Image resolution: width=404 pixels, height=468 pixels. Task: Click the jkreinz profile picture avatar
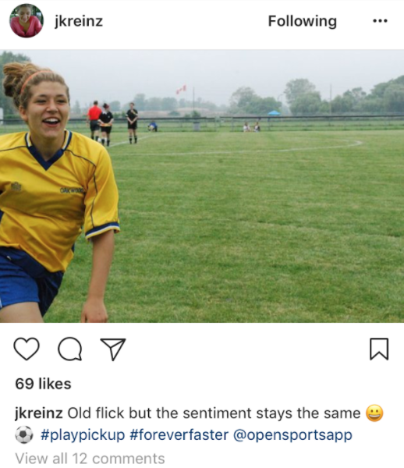pyautogui.click(x=27, y=20)
